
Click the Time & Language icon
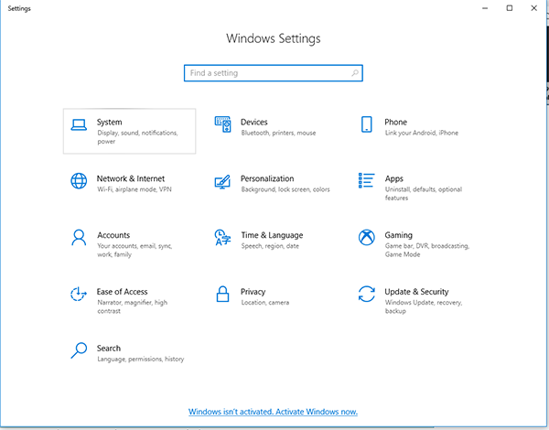pos(222,237)
